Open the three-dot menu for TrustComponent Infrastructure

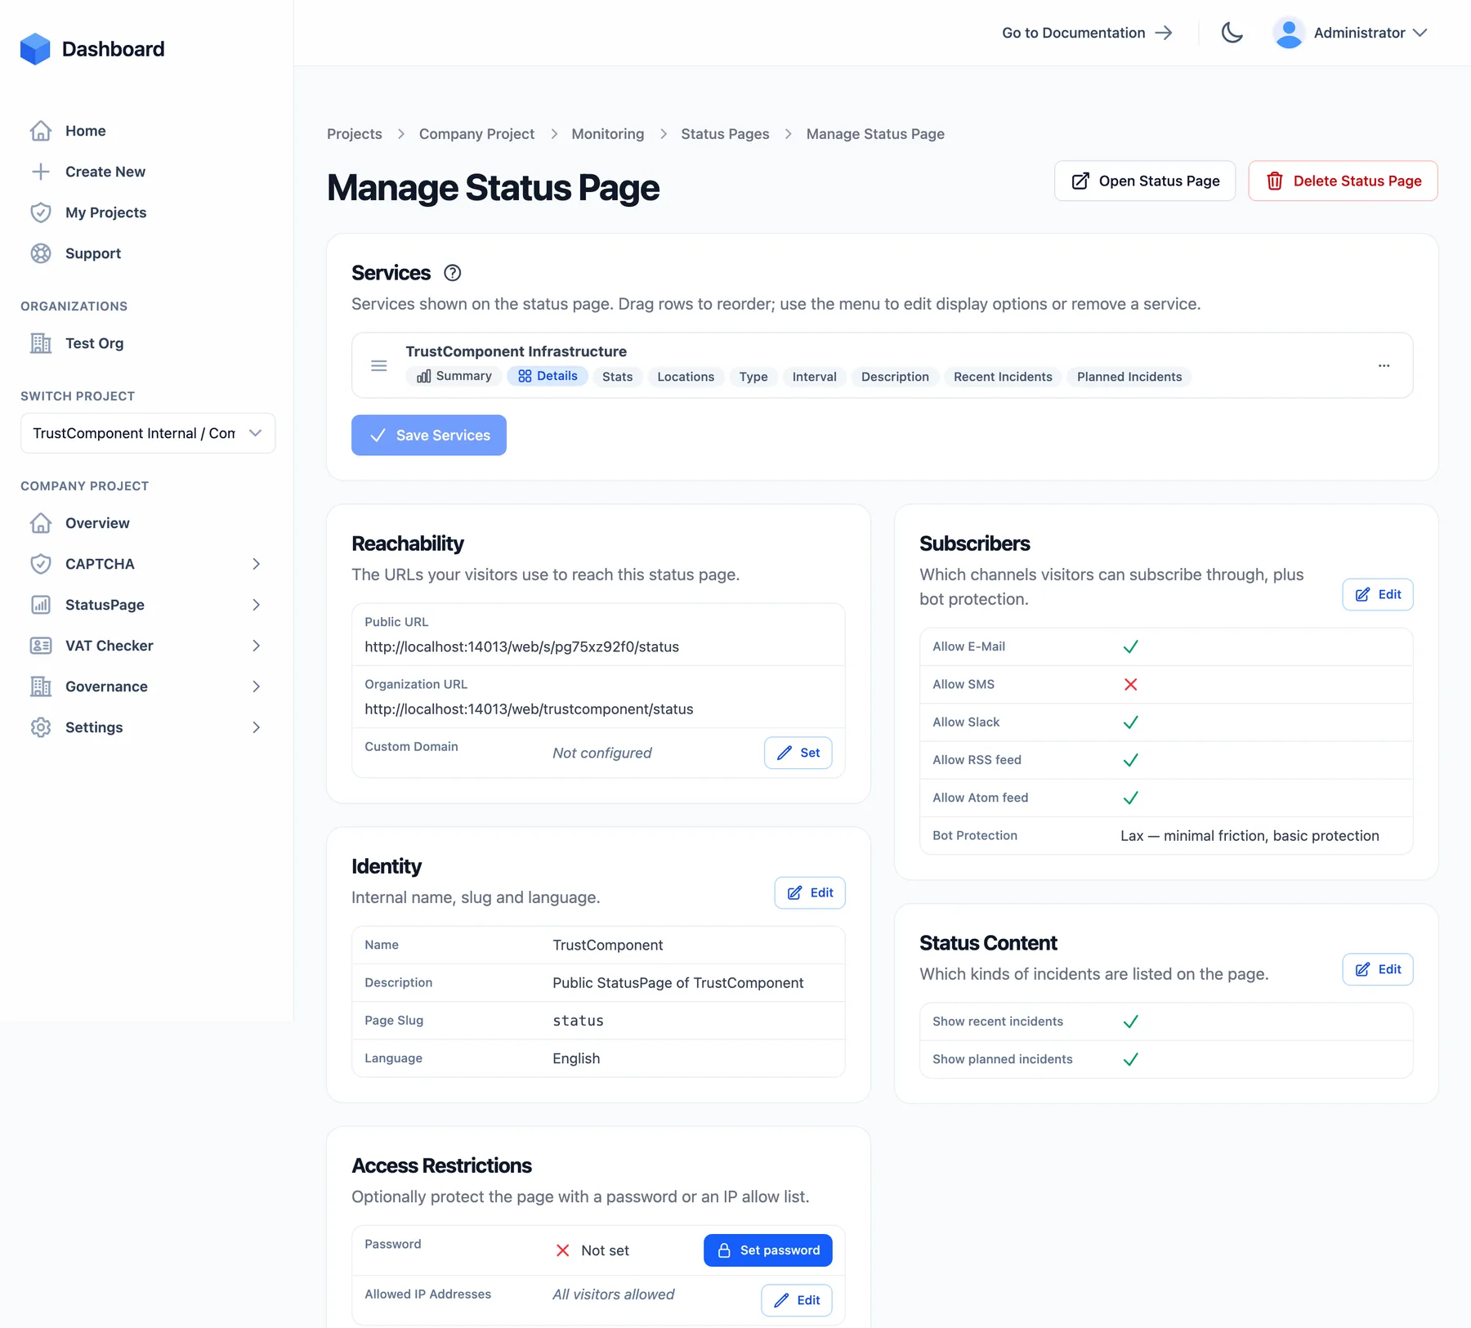(1384, 365)
